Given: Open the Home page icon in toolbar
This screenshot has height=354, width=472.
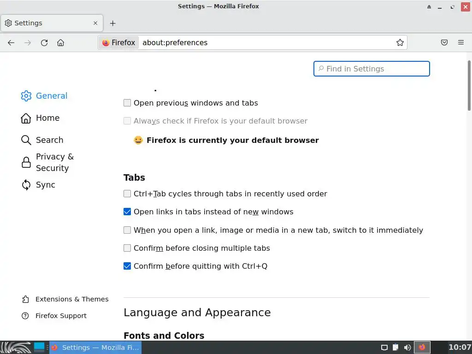Looking at the screenshot, I should pos(60,43).
